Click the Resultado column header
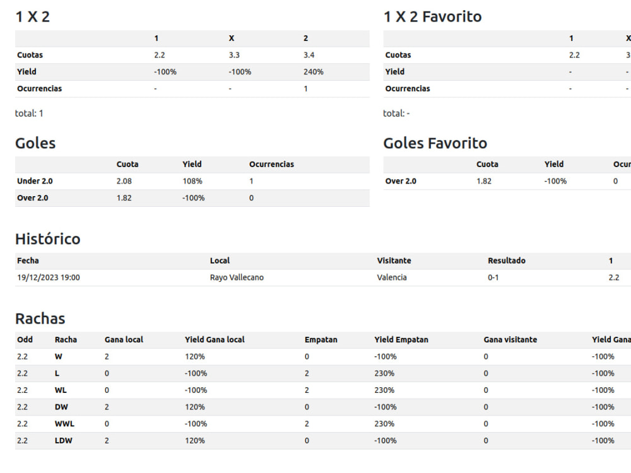This screenshot has width=631, height=473. coord(507,260)
